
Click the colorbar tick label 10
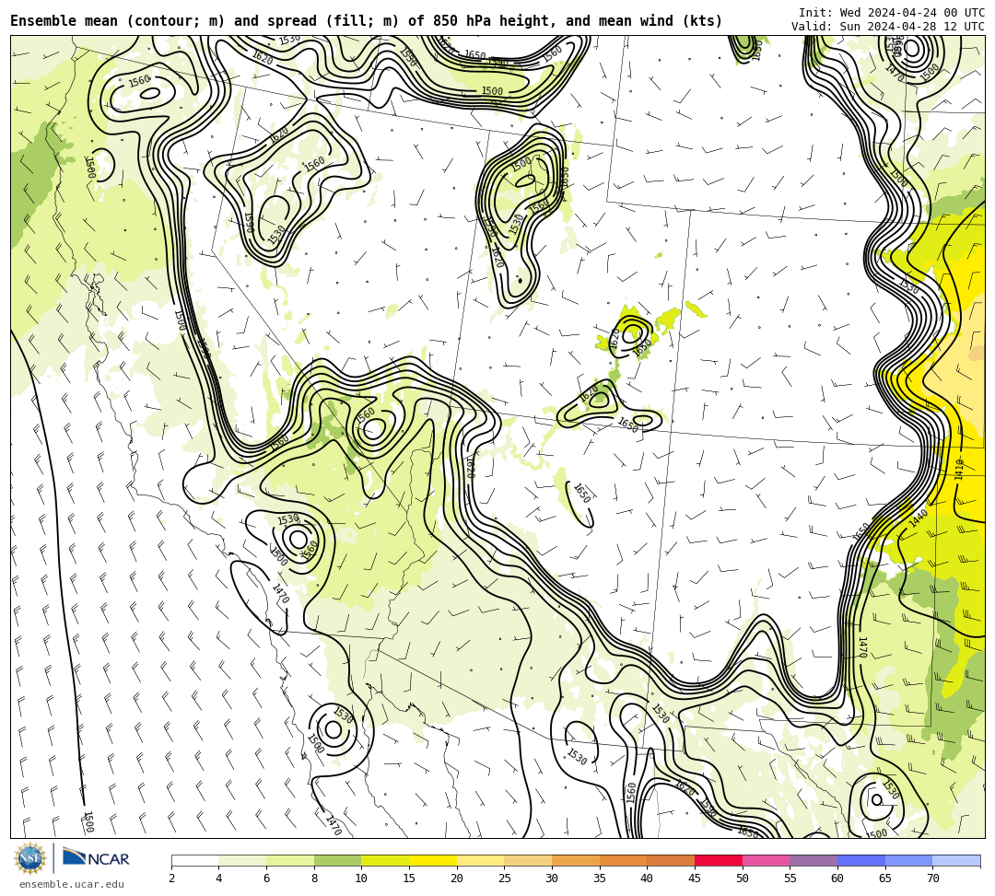pyautogui.click(x=362, y=879)
